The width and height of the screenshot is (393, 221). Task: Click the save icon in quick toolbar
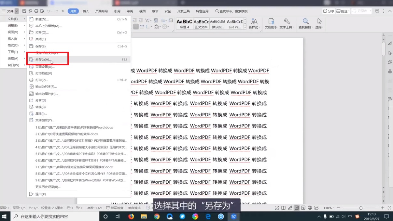pyautogui.click(x=24, y=11)
